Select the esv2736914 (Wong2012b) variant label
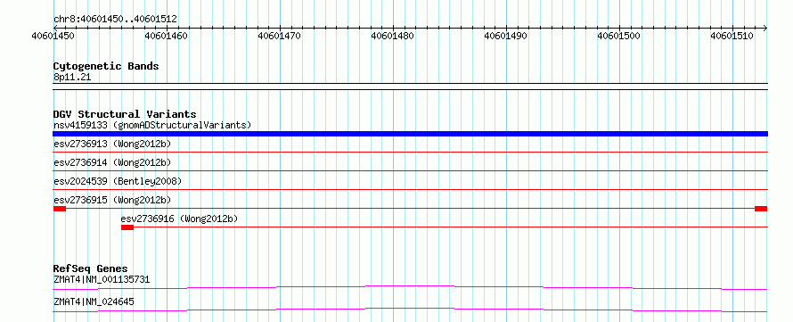This screenshot has height=322, width=793. tap(112, 162)
